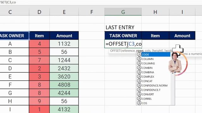
Task: Click fx icon beside CONFIDENCE.NORM
Action: [139, 85]
